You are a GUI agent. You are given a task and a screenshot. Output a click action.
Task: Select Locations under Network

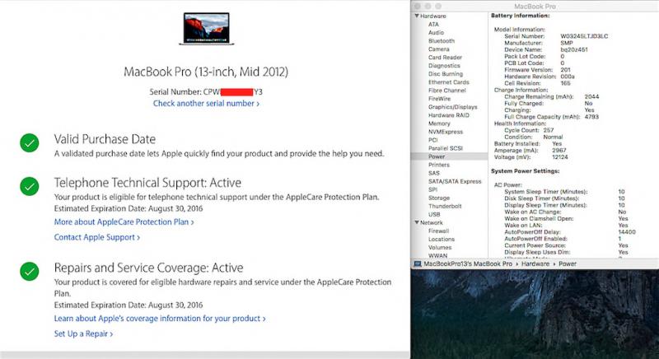click(442, 240)
